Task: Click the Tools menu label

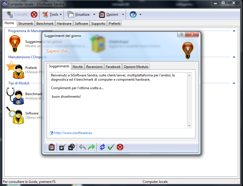Action: coord(54,14)
